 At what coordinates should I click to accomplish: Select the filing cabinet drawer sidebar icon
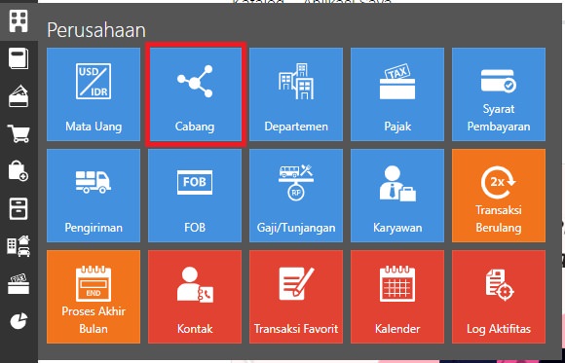click(19, 209)
